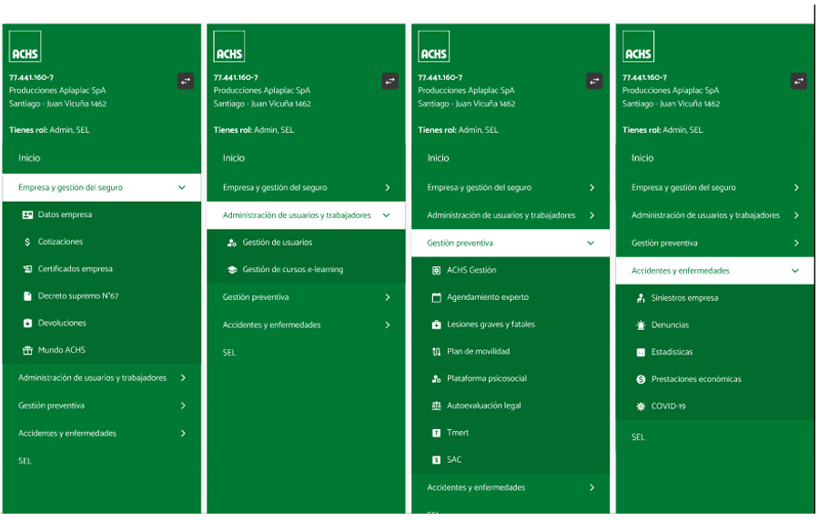Collapse Empresa y gestión del seguro in first panel

tap(102, 188)
